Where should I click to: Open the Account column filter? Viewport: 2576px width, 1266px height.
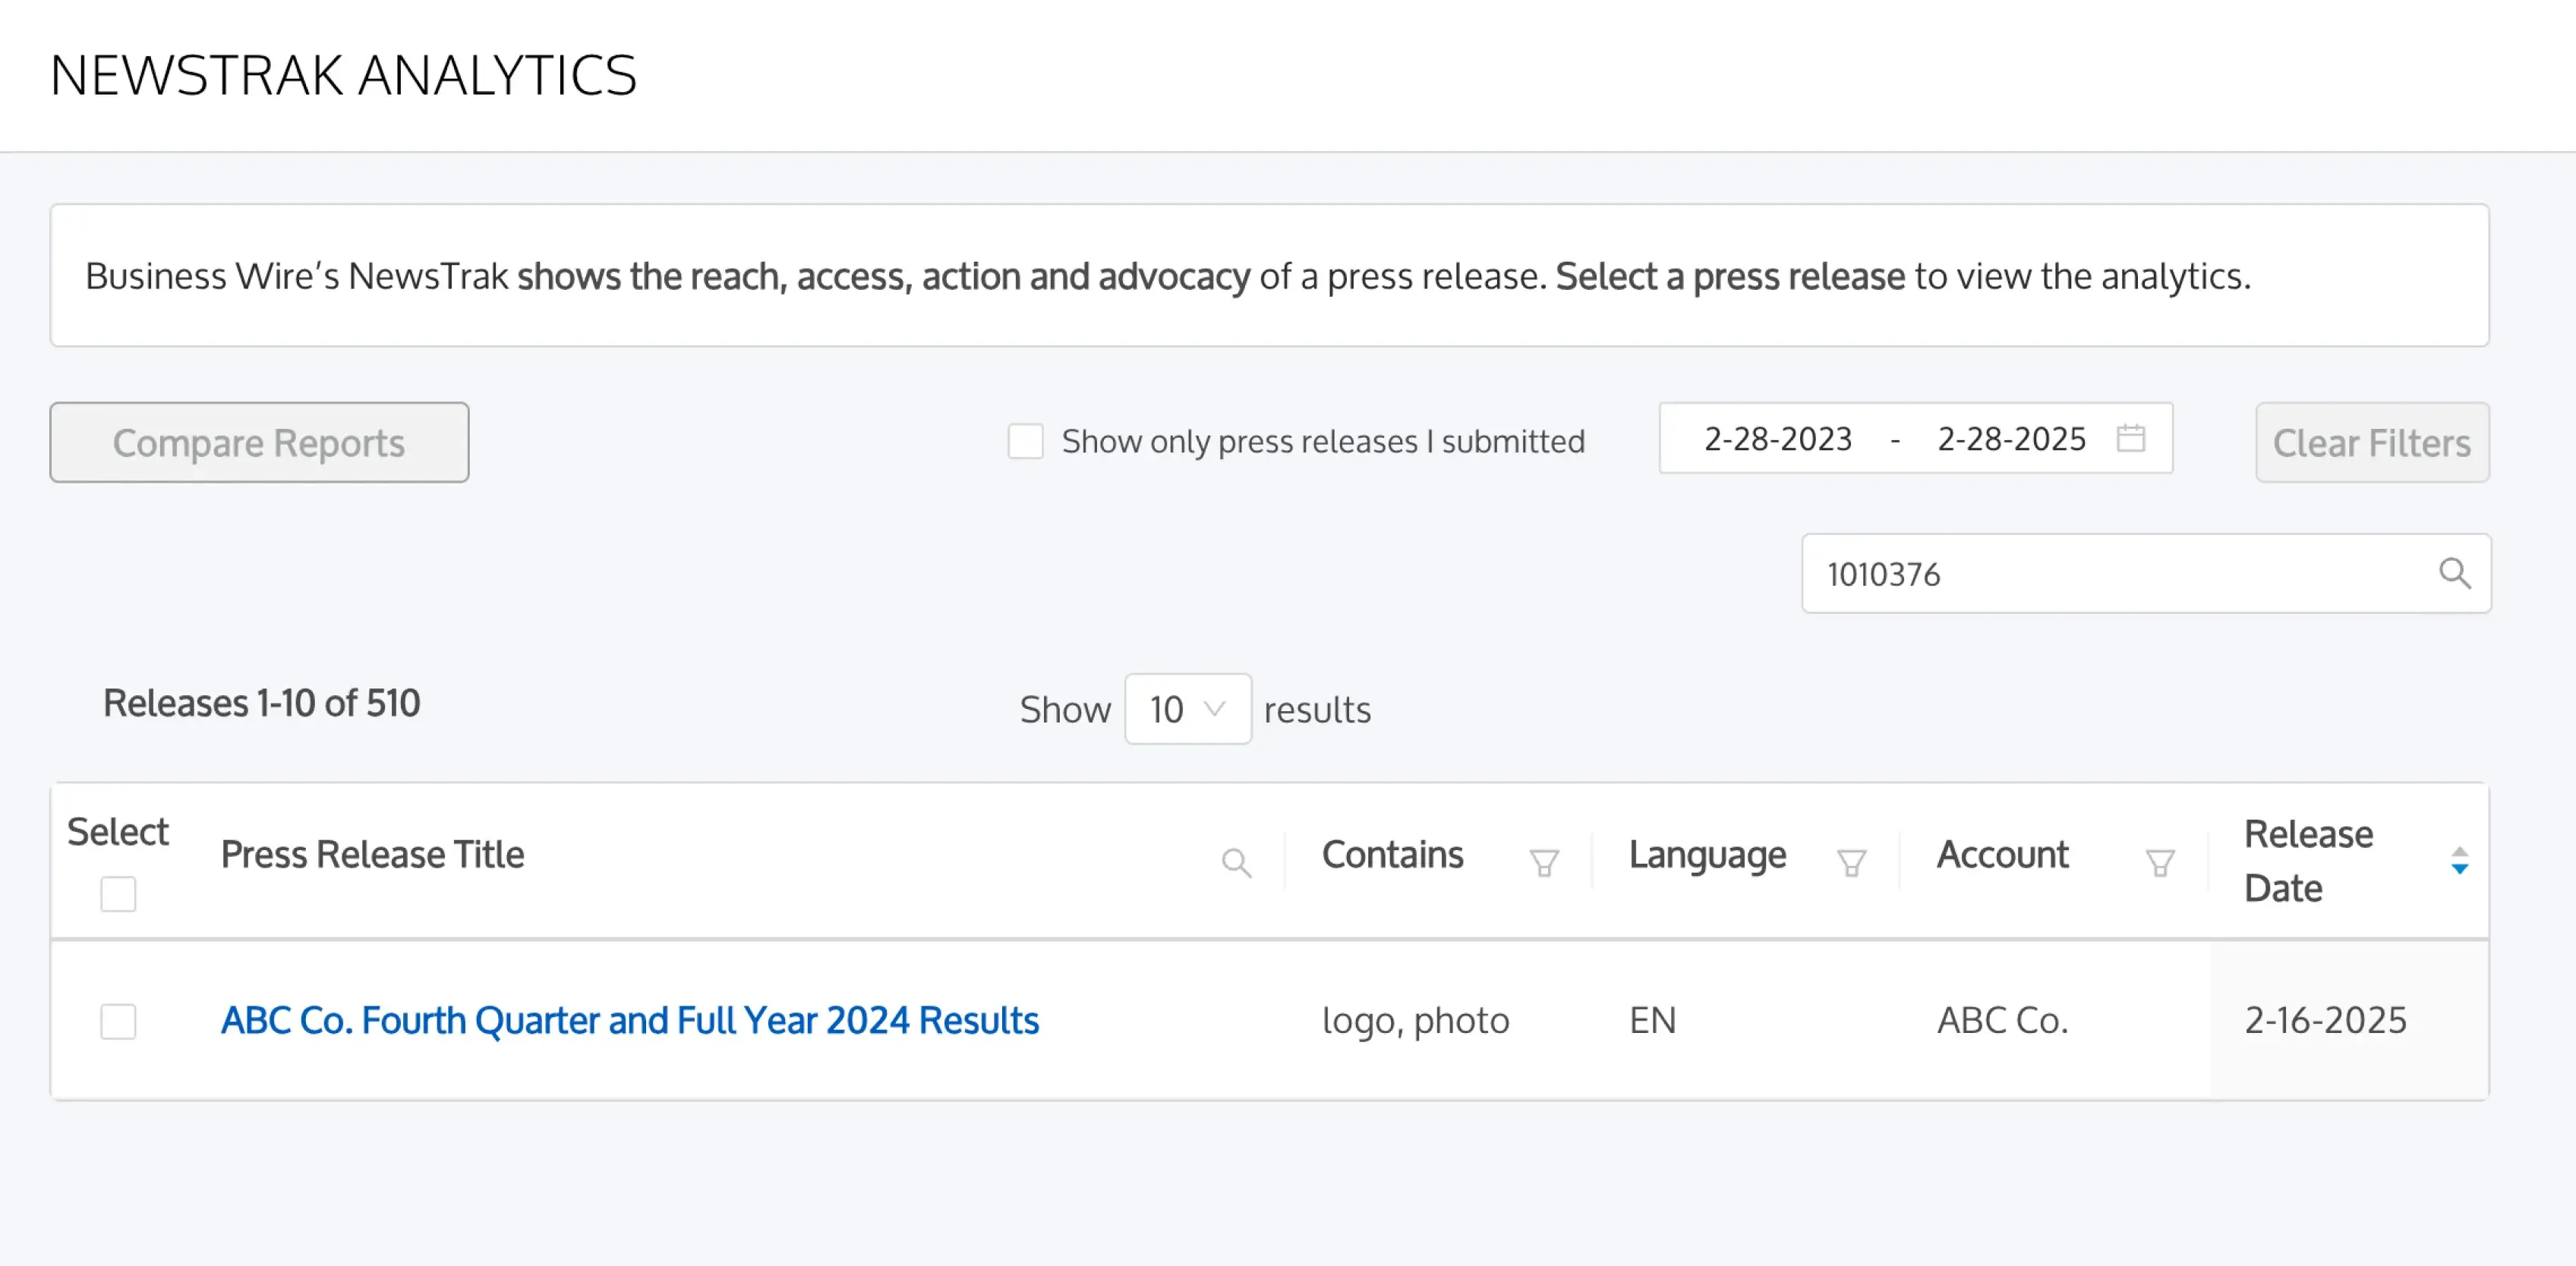coord(2160,862)
